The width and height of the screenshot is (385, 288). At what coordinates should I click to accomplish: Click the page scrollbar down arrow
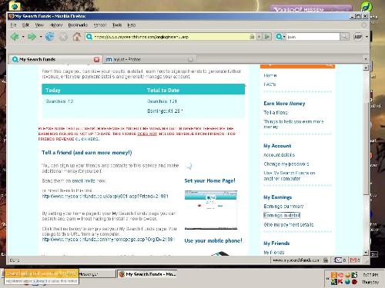(x=366, y=253)
